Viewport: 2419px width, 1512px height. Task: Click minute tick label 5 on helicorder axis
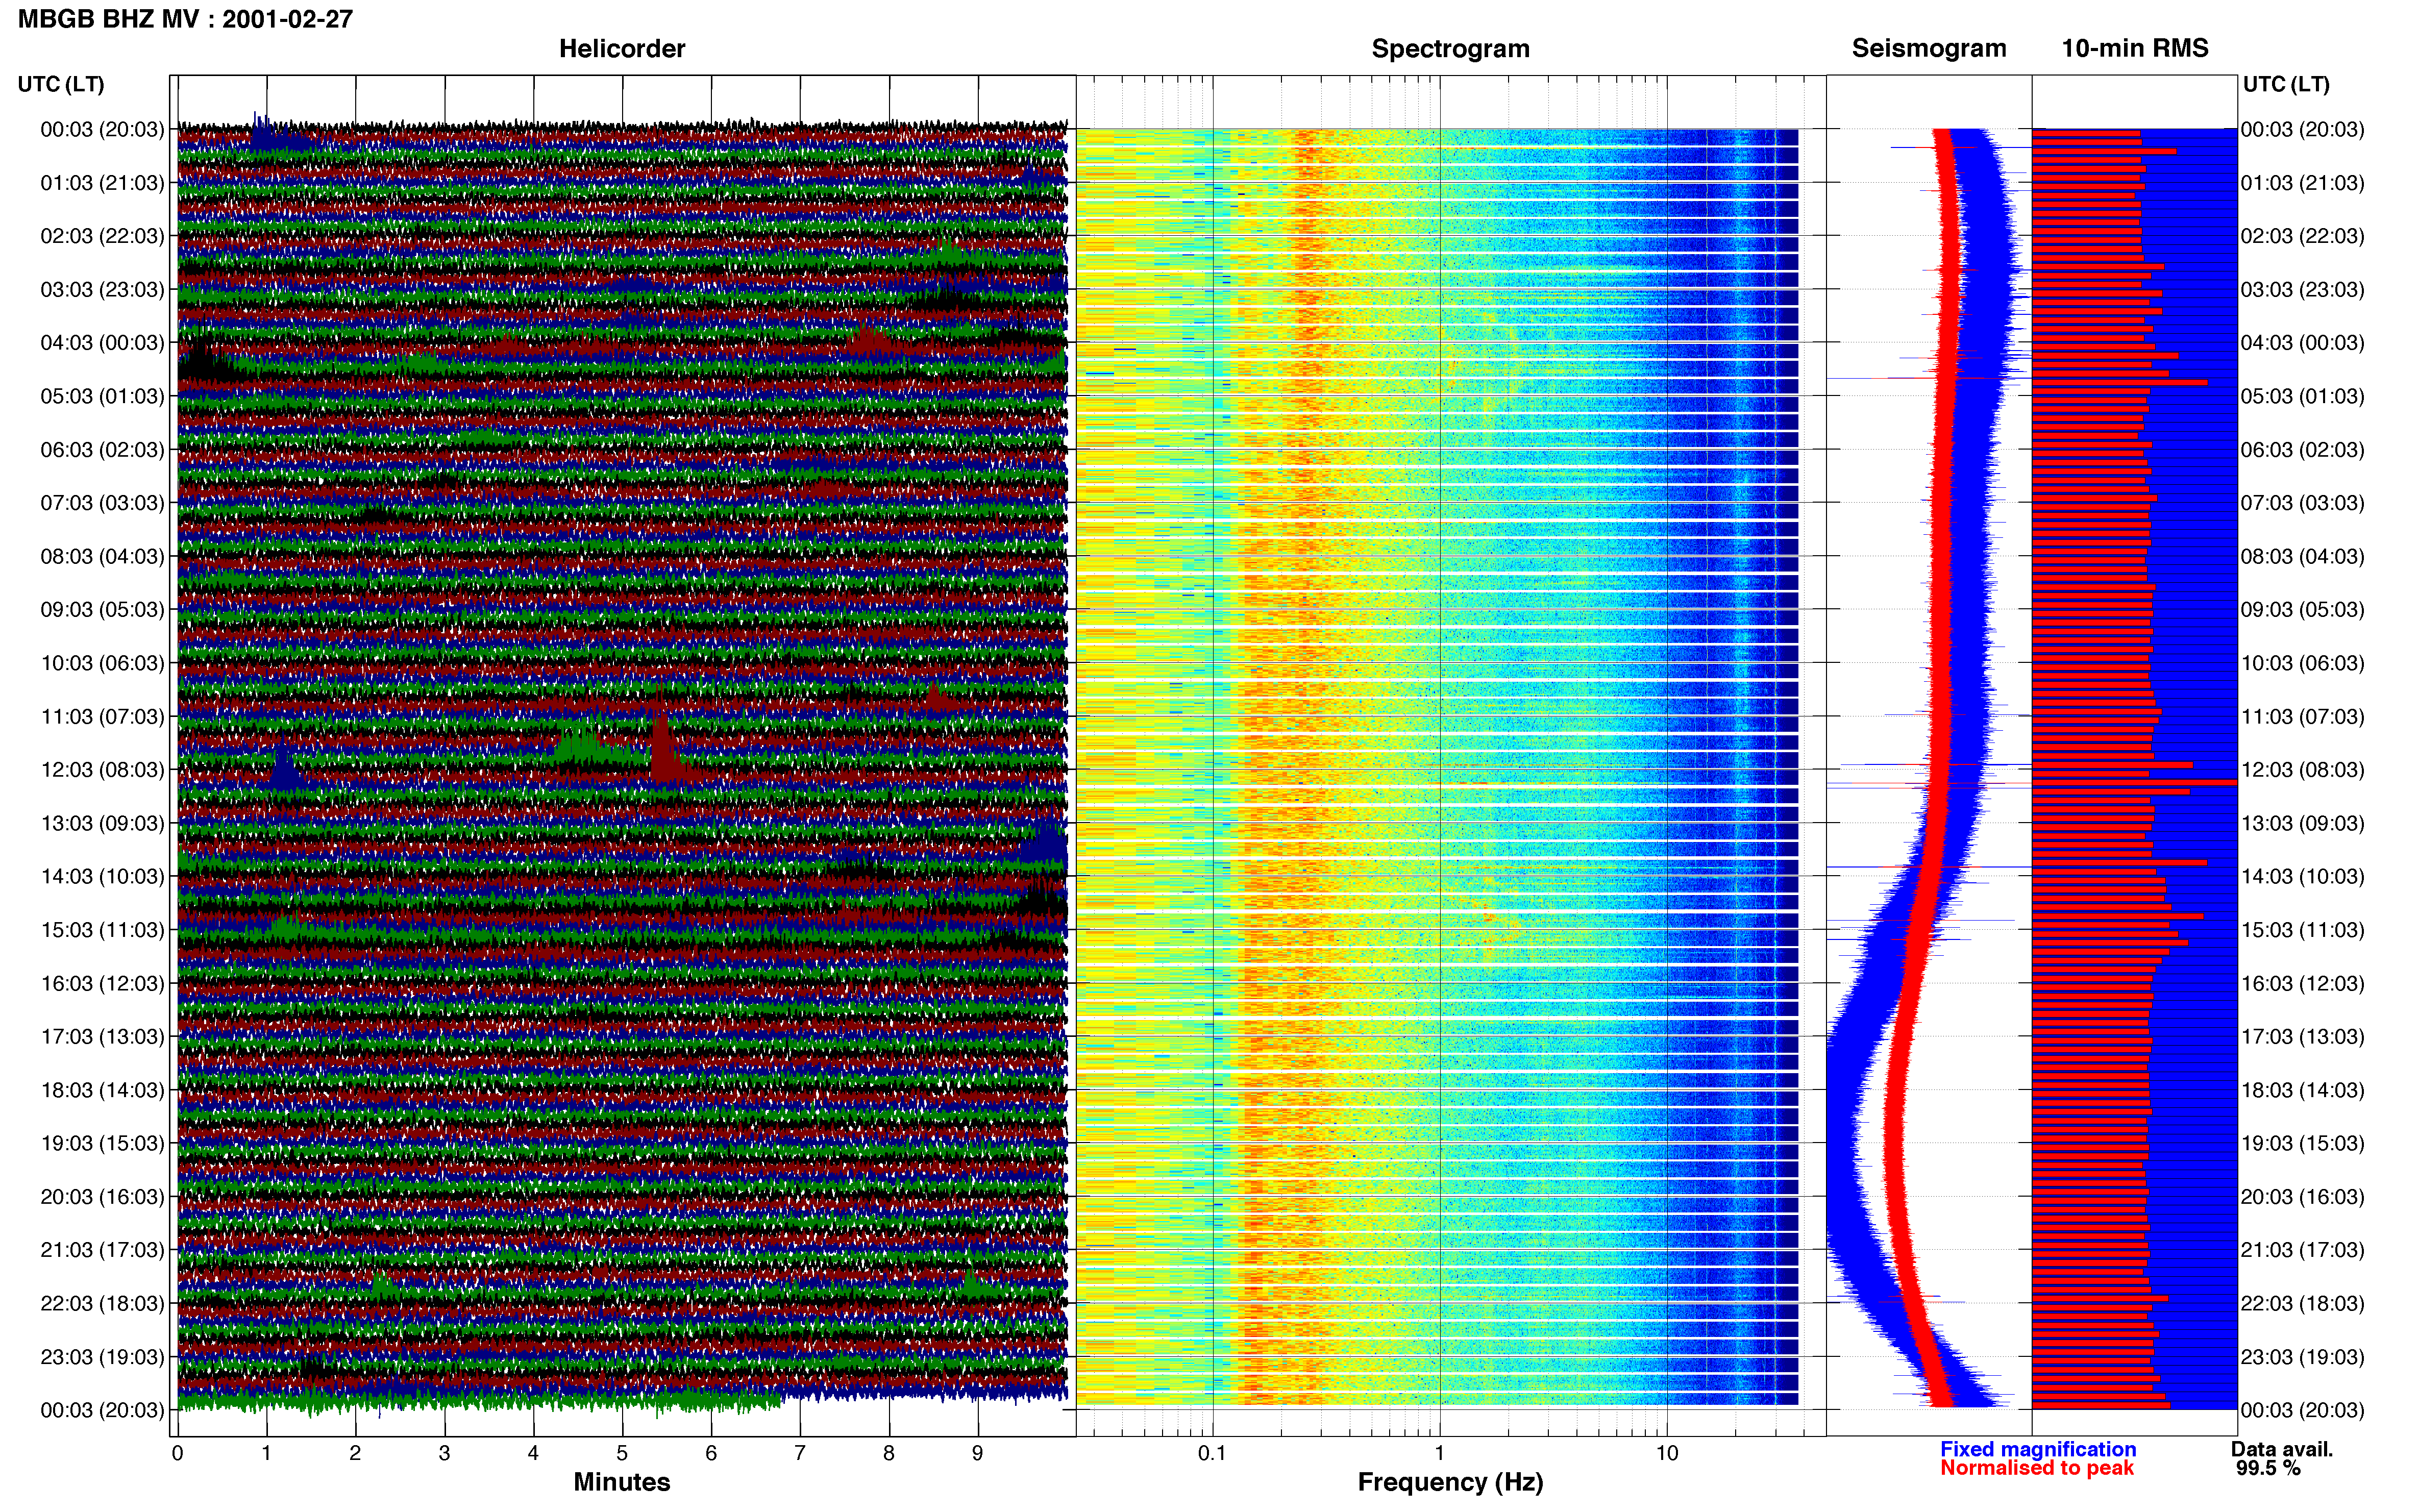[622, 1454]
